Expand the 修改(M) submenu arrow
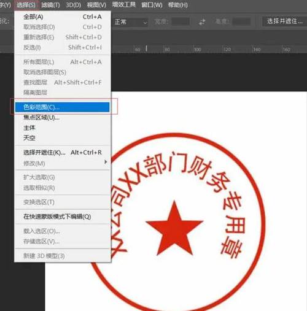Screen dimensions: 307x311 click(x=106, y=162)
